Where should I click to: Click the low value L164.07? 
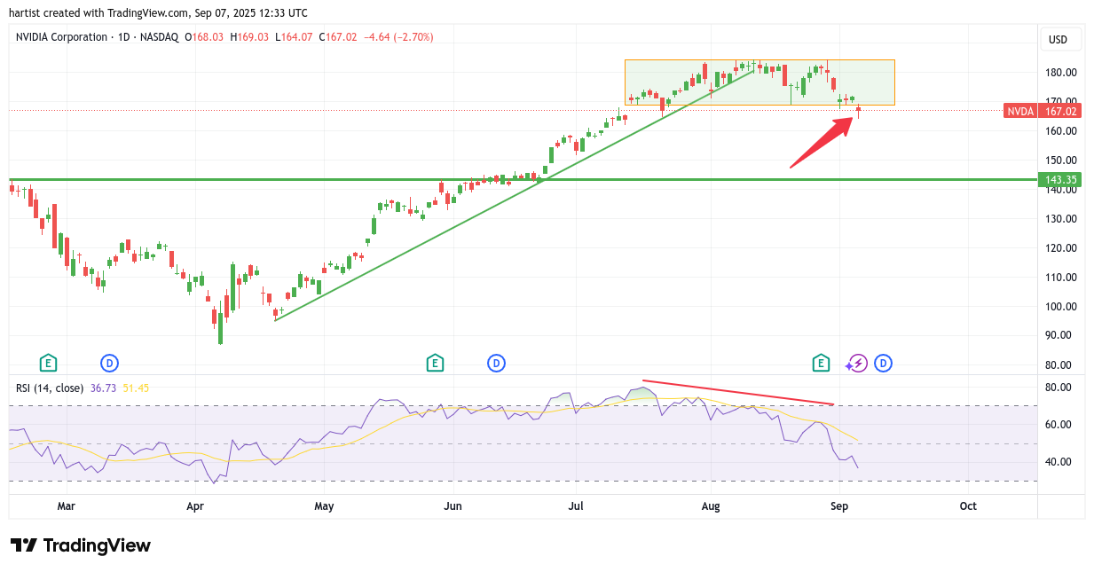coord(295,37)
